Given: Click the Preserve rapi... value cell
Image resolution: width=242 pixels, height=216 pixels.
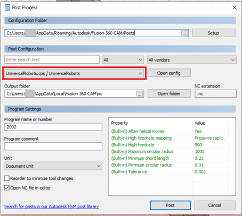Looking at the screenshot, I should tap(209, 138).
